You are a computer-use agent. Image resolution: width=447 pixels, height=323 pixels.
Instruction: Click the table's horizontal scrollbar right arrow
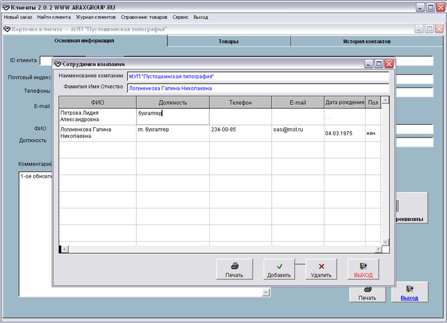(x=378, y=249)
